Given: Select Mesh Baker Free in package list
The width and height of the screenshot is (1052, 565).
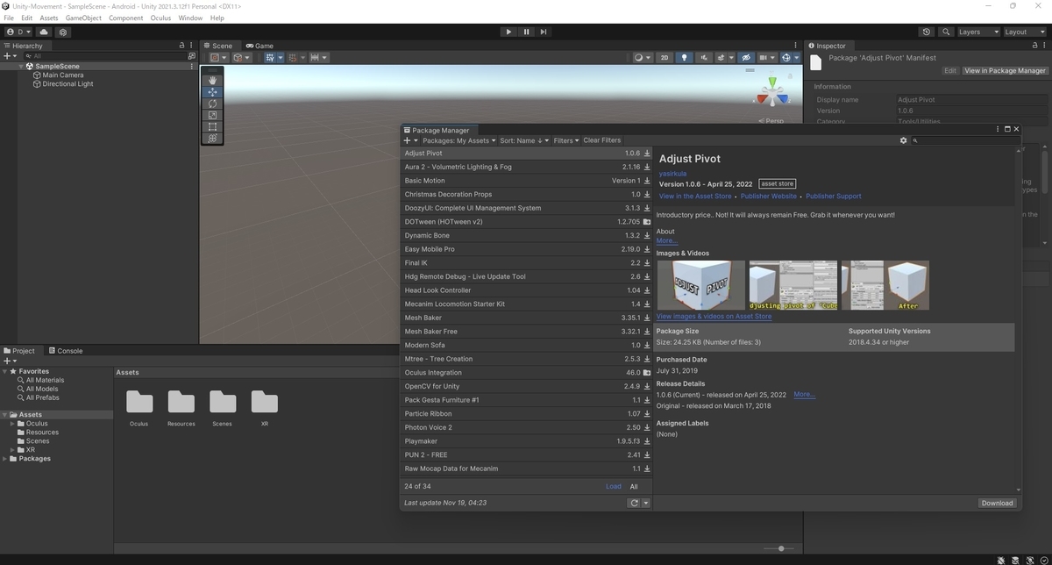Looking at the screenshot, I should pos(527,332).
